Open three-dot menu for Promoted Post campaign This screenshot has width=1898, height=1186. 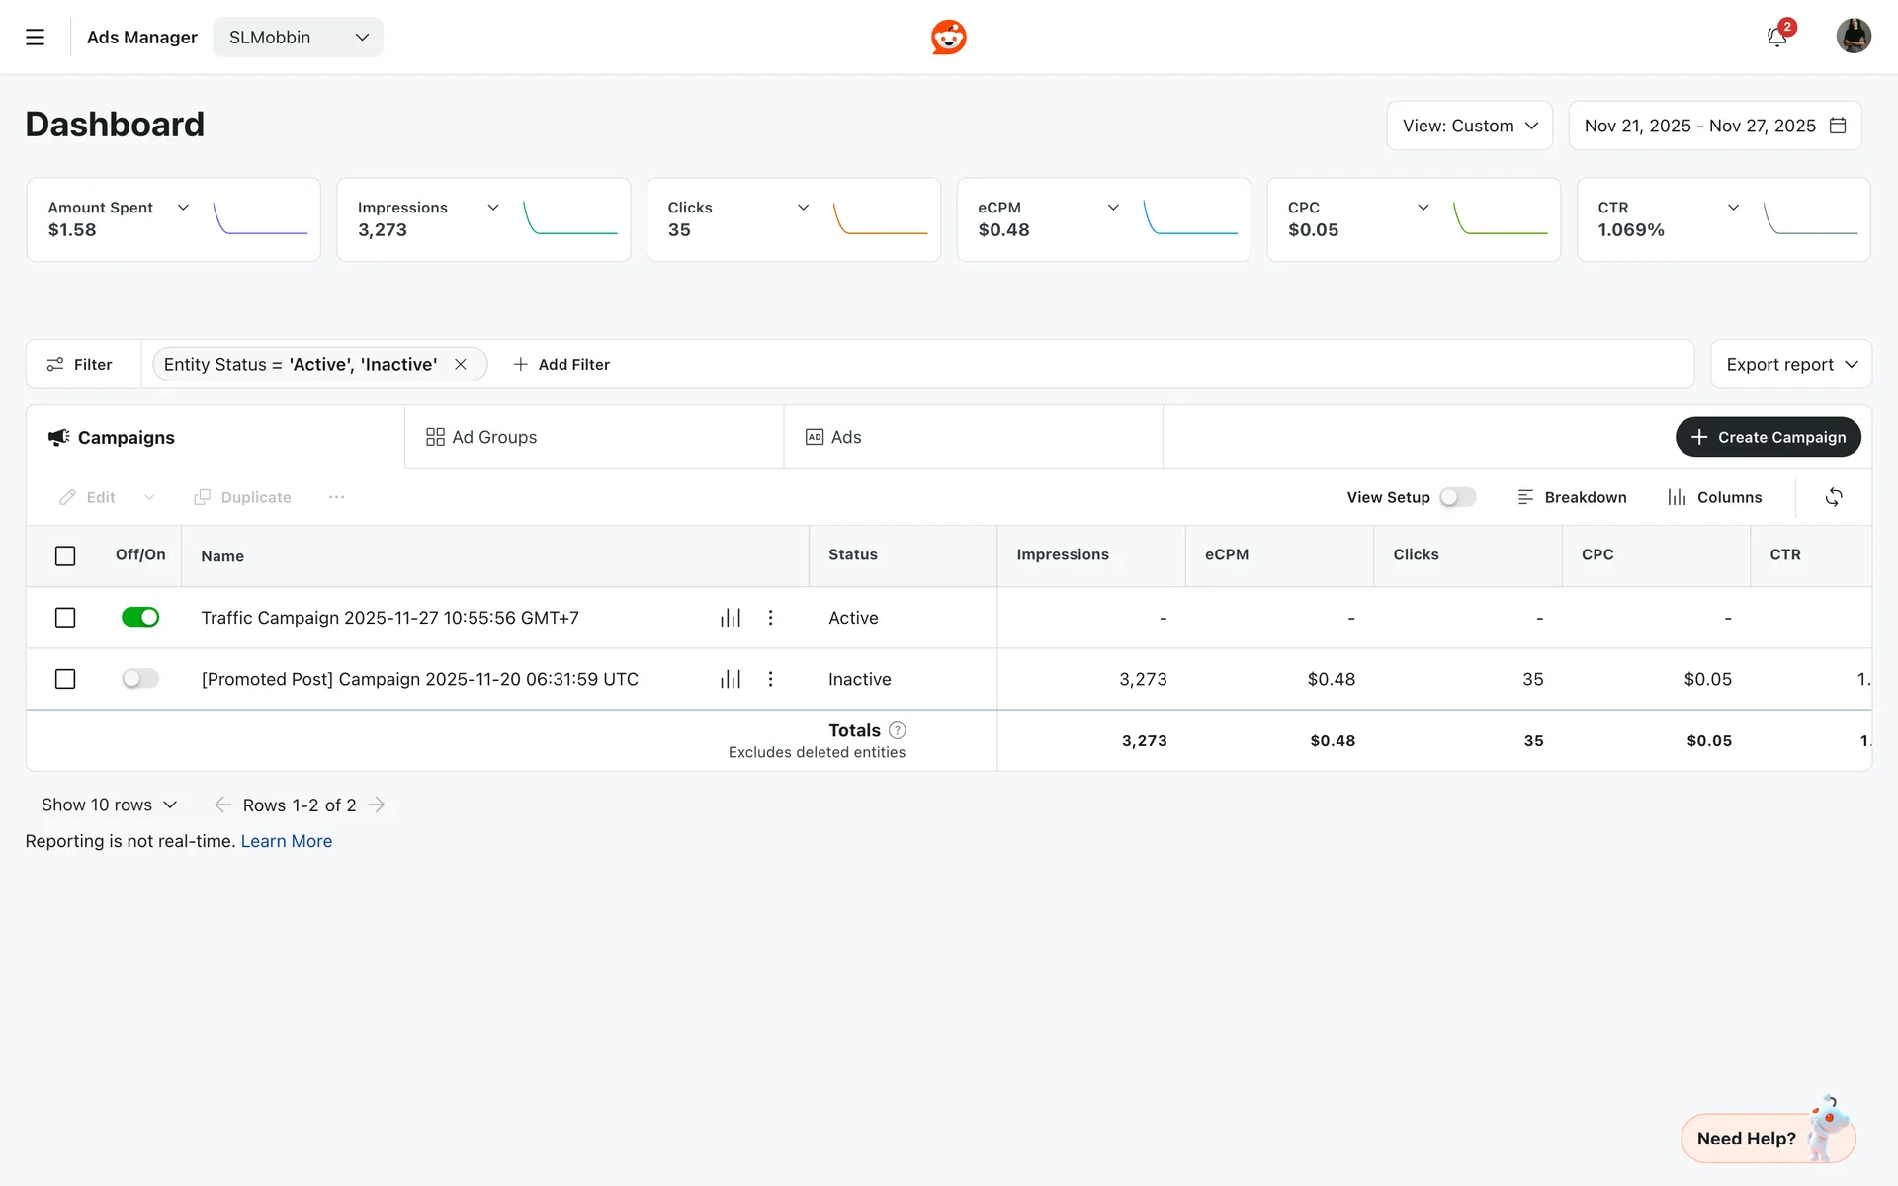tap(770, 679)
